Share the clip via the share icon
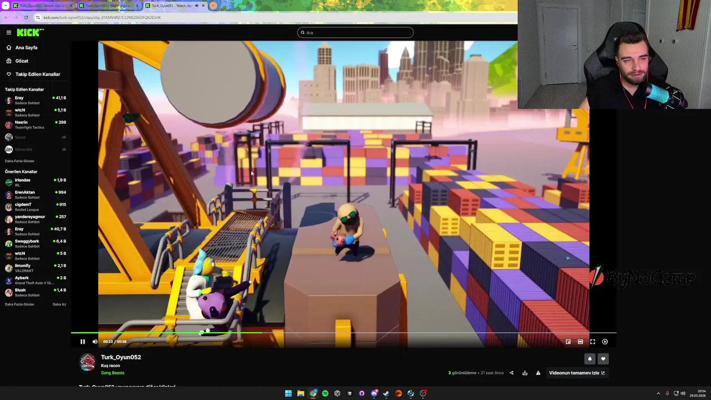711x400 pixels. point(512,373)
